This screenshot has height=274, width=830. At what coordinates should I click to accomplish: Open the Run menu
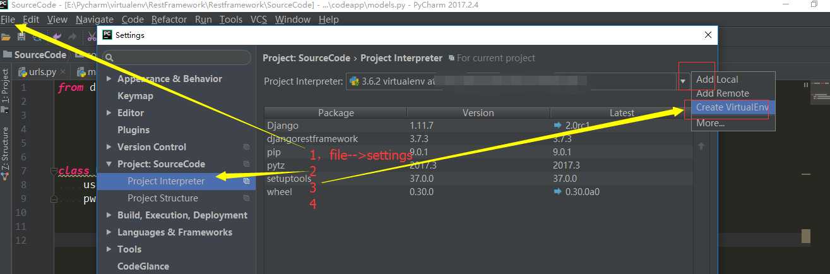203,20
